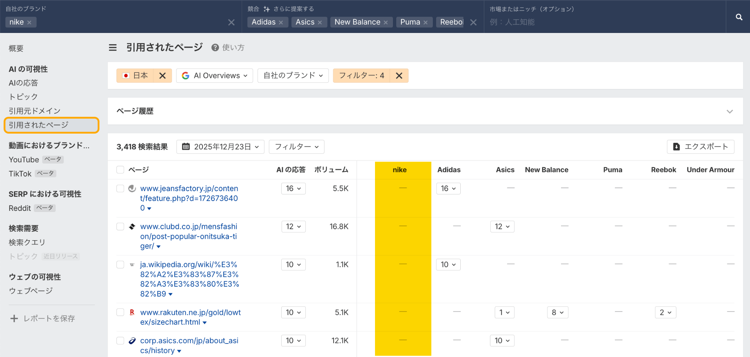Open the hamburger menu beside page title
The image size is (750, 357).
coord(113,48)
